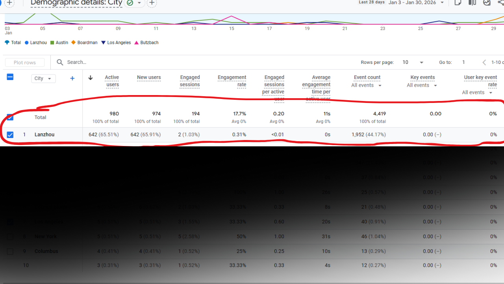The width and height of the screenshot is (504, 284).
Task: Select the Austin legend entry
Action: tap(59, 43)
